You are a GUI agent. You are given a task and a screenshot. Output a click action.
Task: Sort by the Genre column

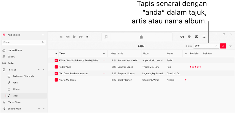pos(170,53)
